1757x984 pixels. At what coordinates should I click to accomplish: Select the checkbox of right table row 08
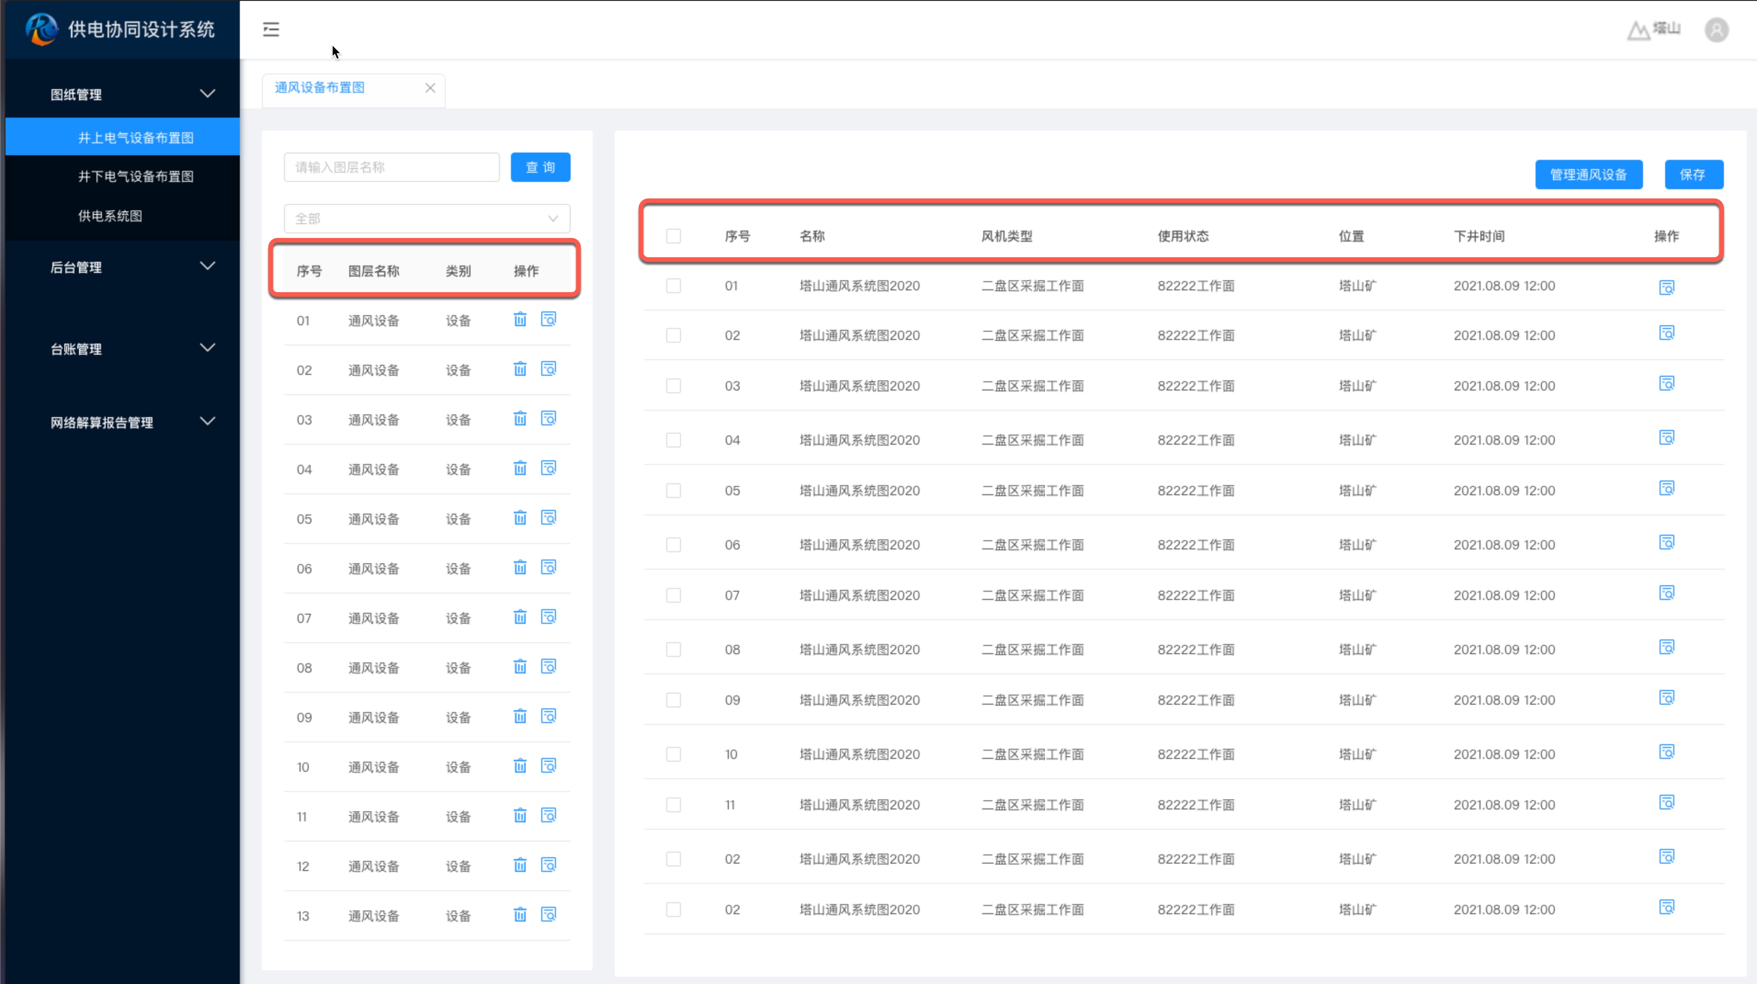click(x=673, y=649)
